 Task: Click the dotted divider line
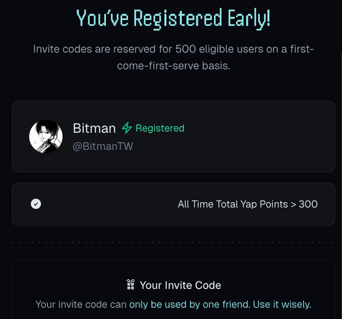pyautogui.click(x=173, y=242)
